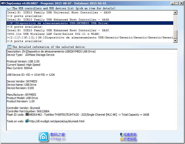Image resolution: width=185 pixels, height=144 pixels.
Task: Select the ICH10 Enhanced Host Controller 3A3A row
Action: 90,19
